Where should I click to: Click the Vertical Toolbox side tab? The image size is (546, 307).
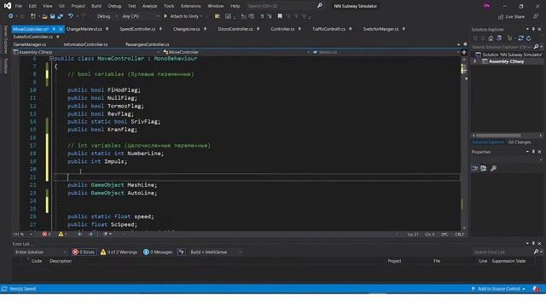coord(5,66)
